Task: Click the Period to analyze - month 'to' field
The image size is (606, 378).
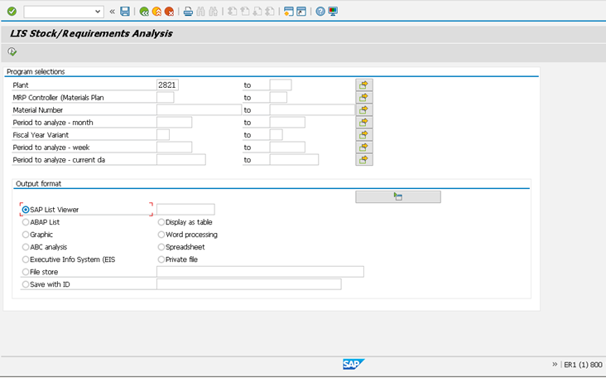Action: pyautogui.click(x=287, y=122)
